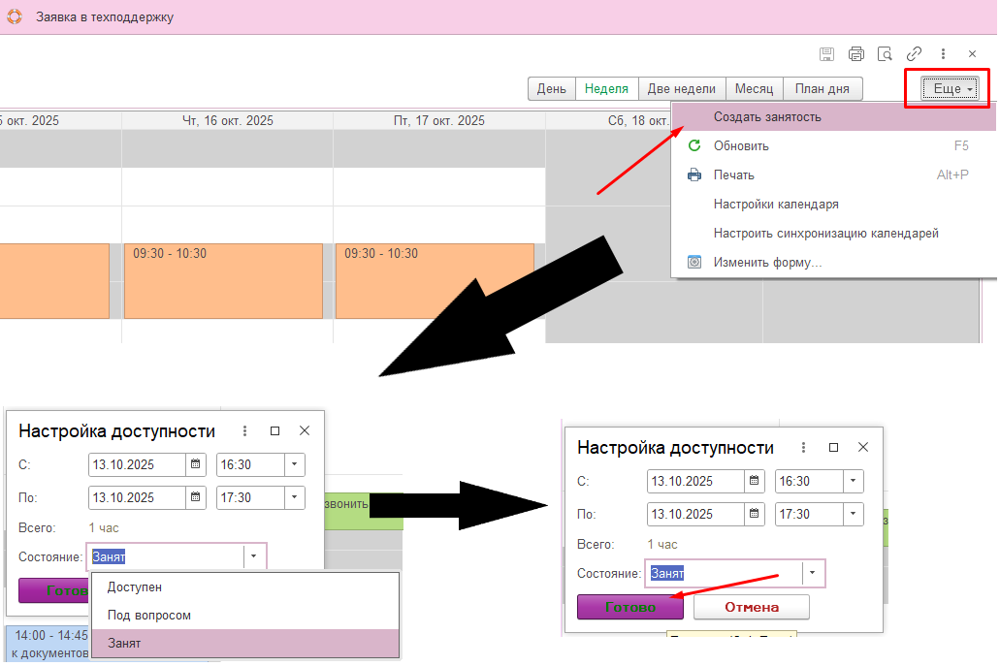Select Создать занятость menu item
This screenshot has height=666, width=1000.
pyautogui.click(x=767, y=117)
